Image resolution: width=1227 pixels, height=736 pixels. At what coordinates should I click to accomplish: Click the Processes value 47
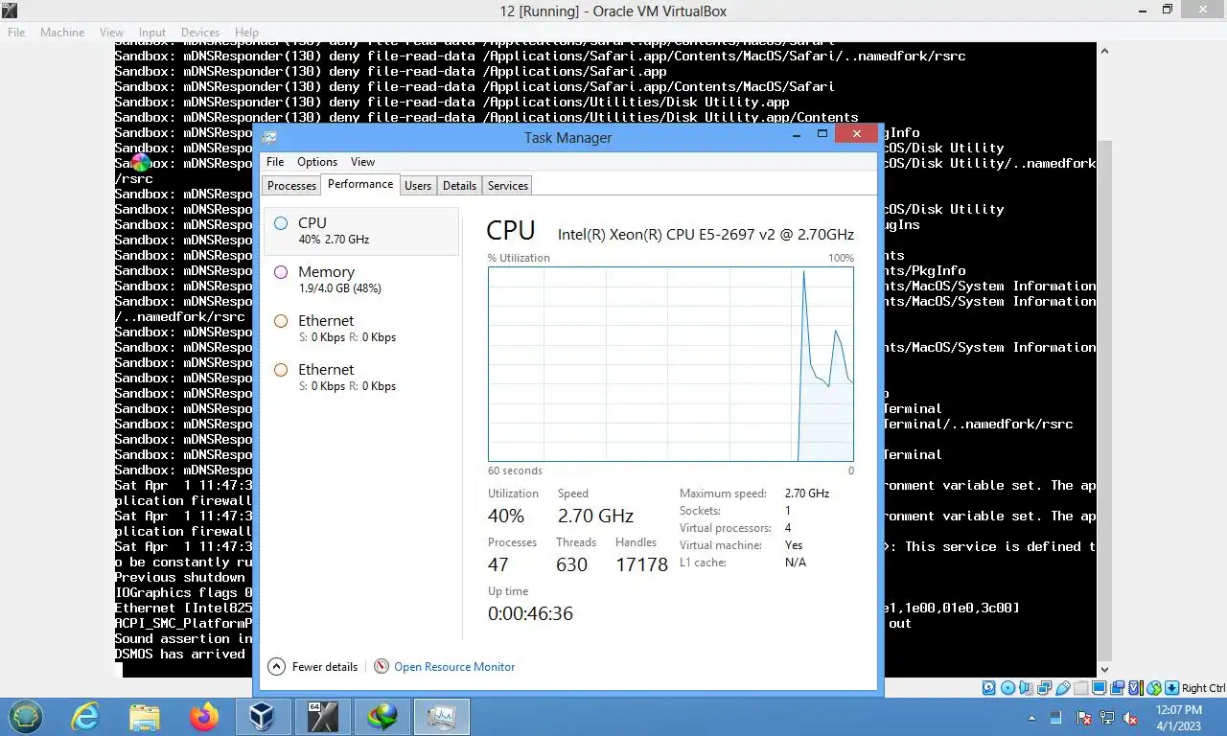click(x=498, y=564)
